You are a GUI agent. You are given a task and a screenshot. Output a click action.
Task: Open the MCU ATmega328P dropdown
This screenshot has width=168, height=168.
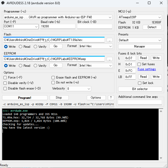(140, 17)
